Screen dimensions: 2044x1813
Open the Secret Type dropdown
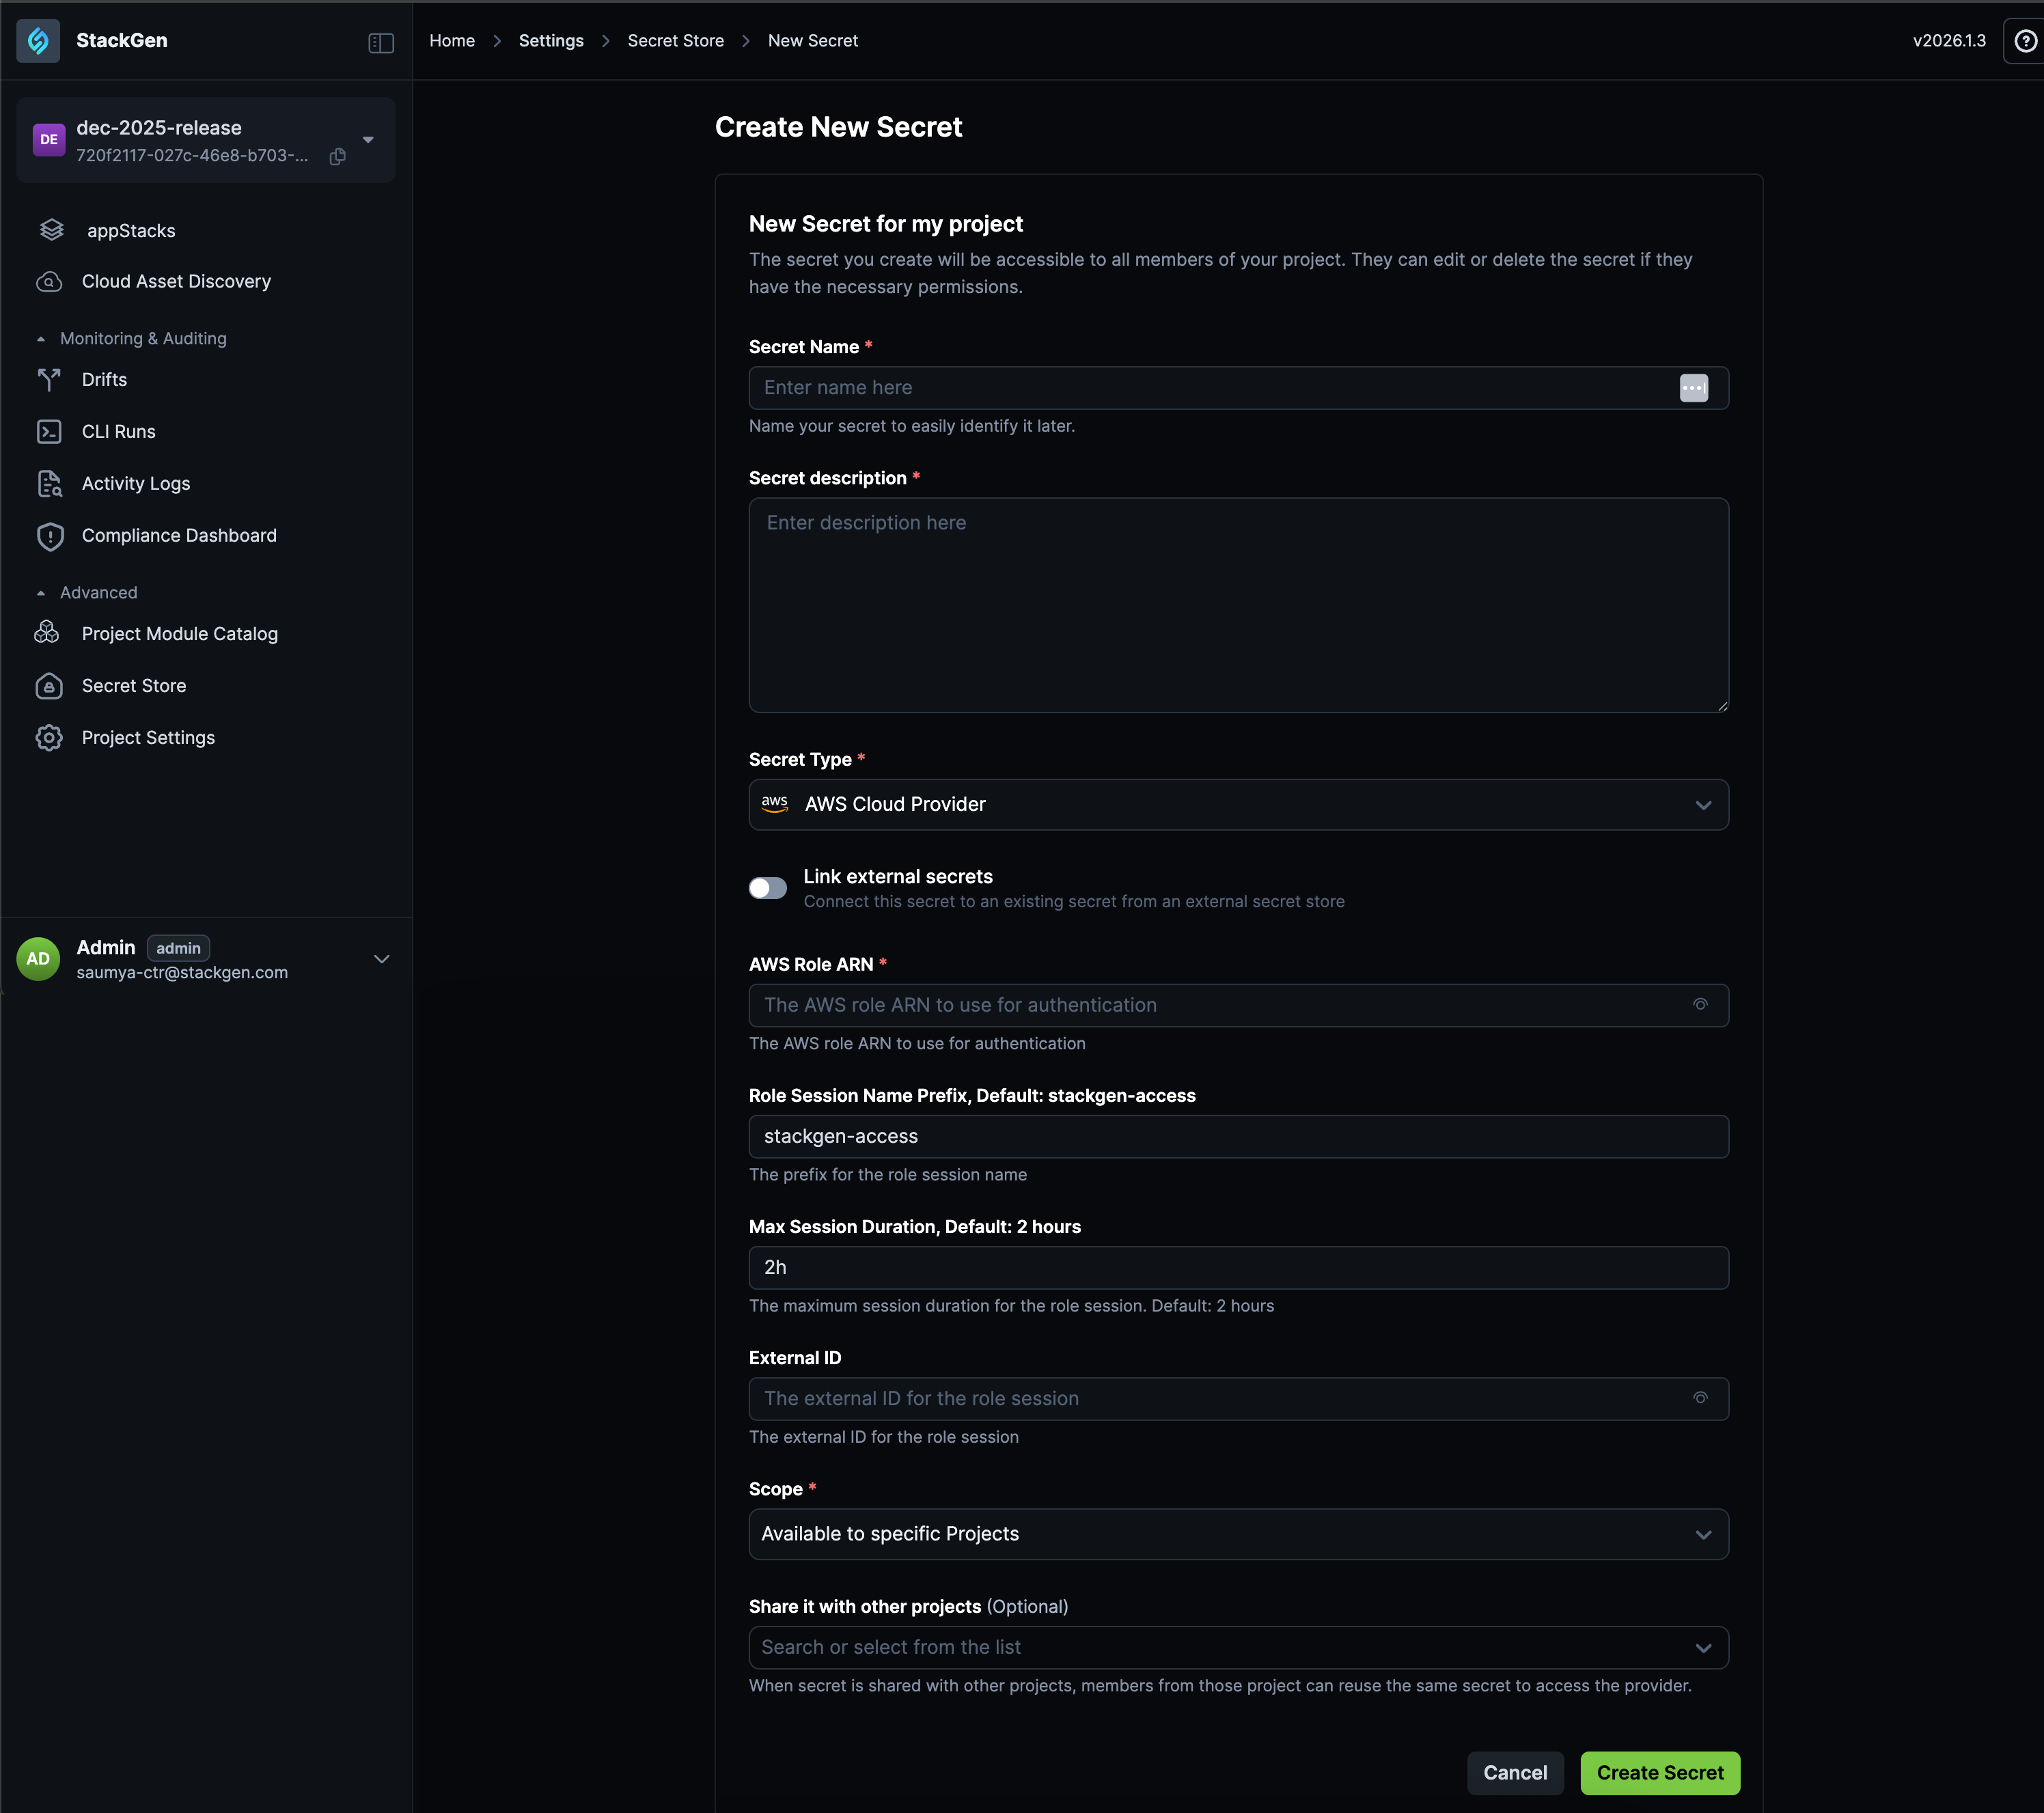coord(1238,805)
